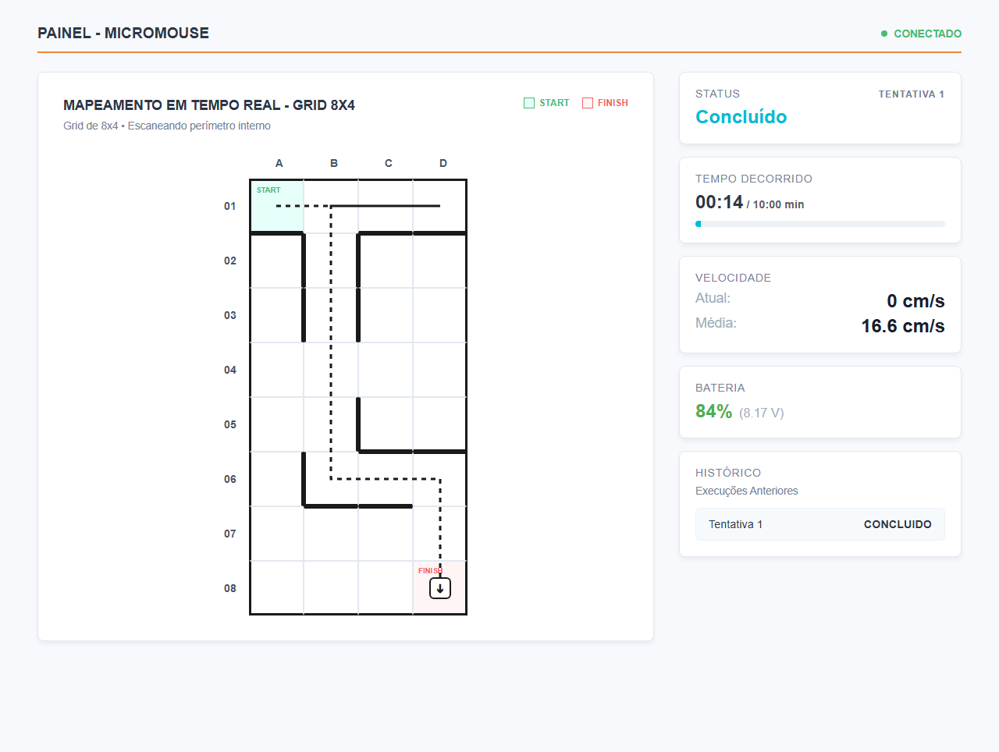Click the Concluído status value
999x752 pixels.
click(x=741, y=117)
